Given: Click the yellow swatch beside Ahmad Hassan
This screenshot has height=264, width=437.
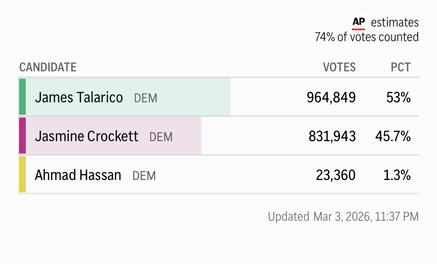Looking at the screenshot, I should click(x=22, y=174).
